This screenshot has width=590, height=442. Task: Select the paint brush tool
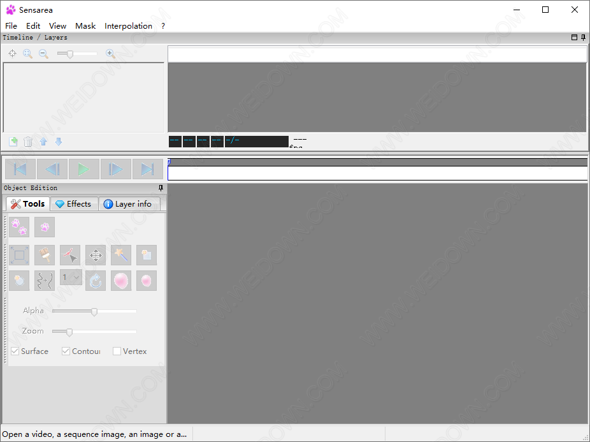(x=45, y=255)
